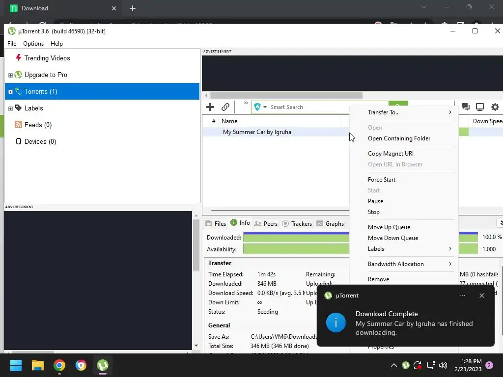Click the left ad panel scroll-down arrow
This screenshot has width=503, height=377.
click(196, 346)
